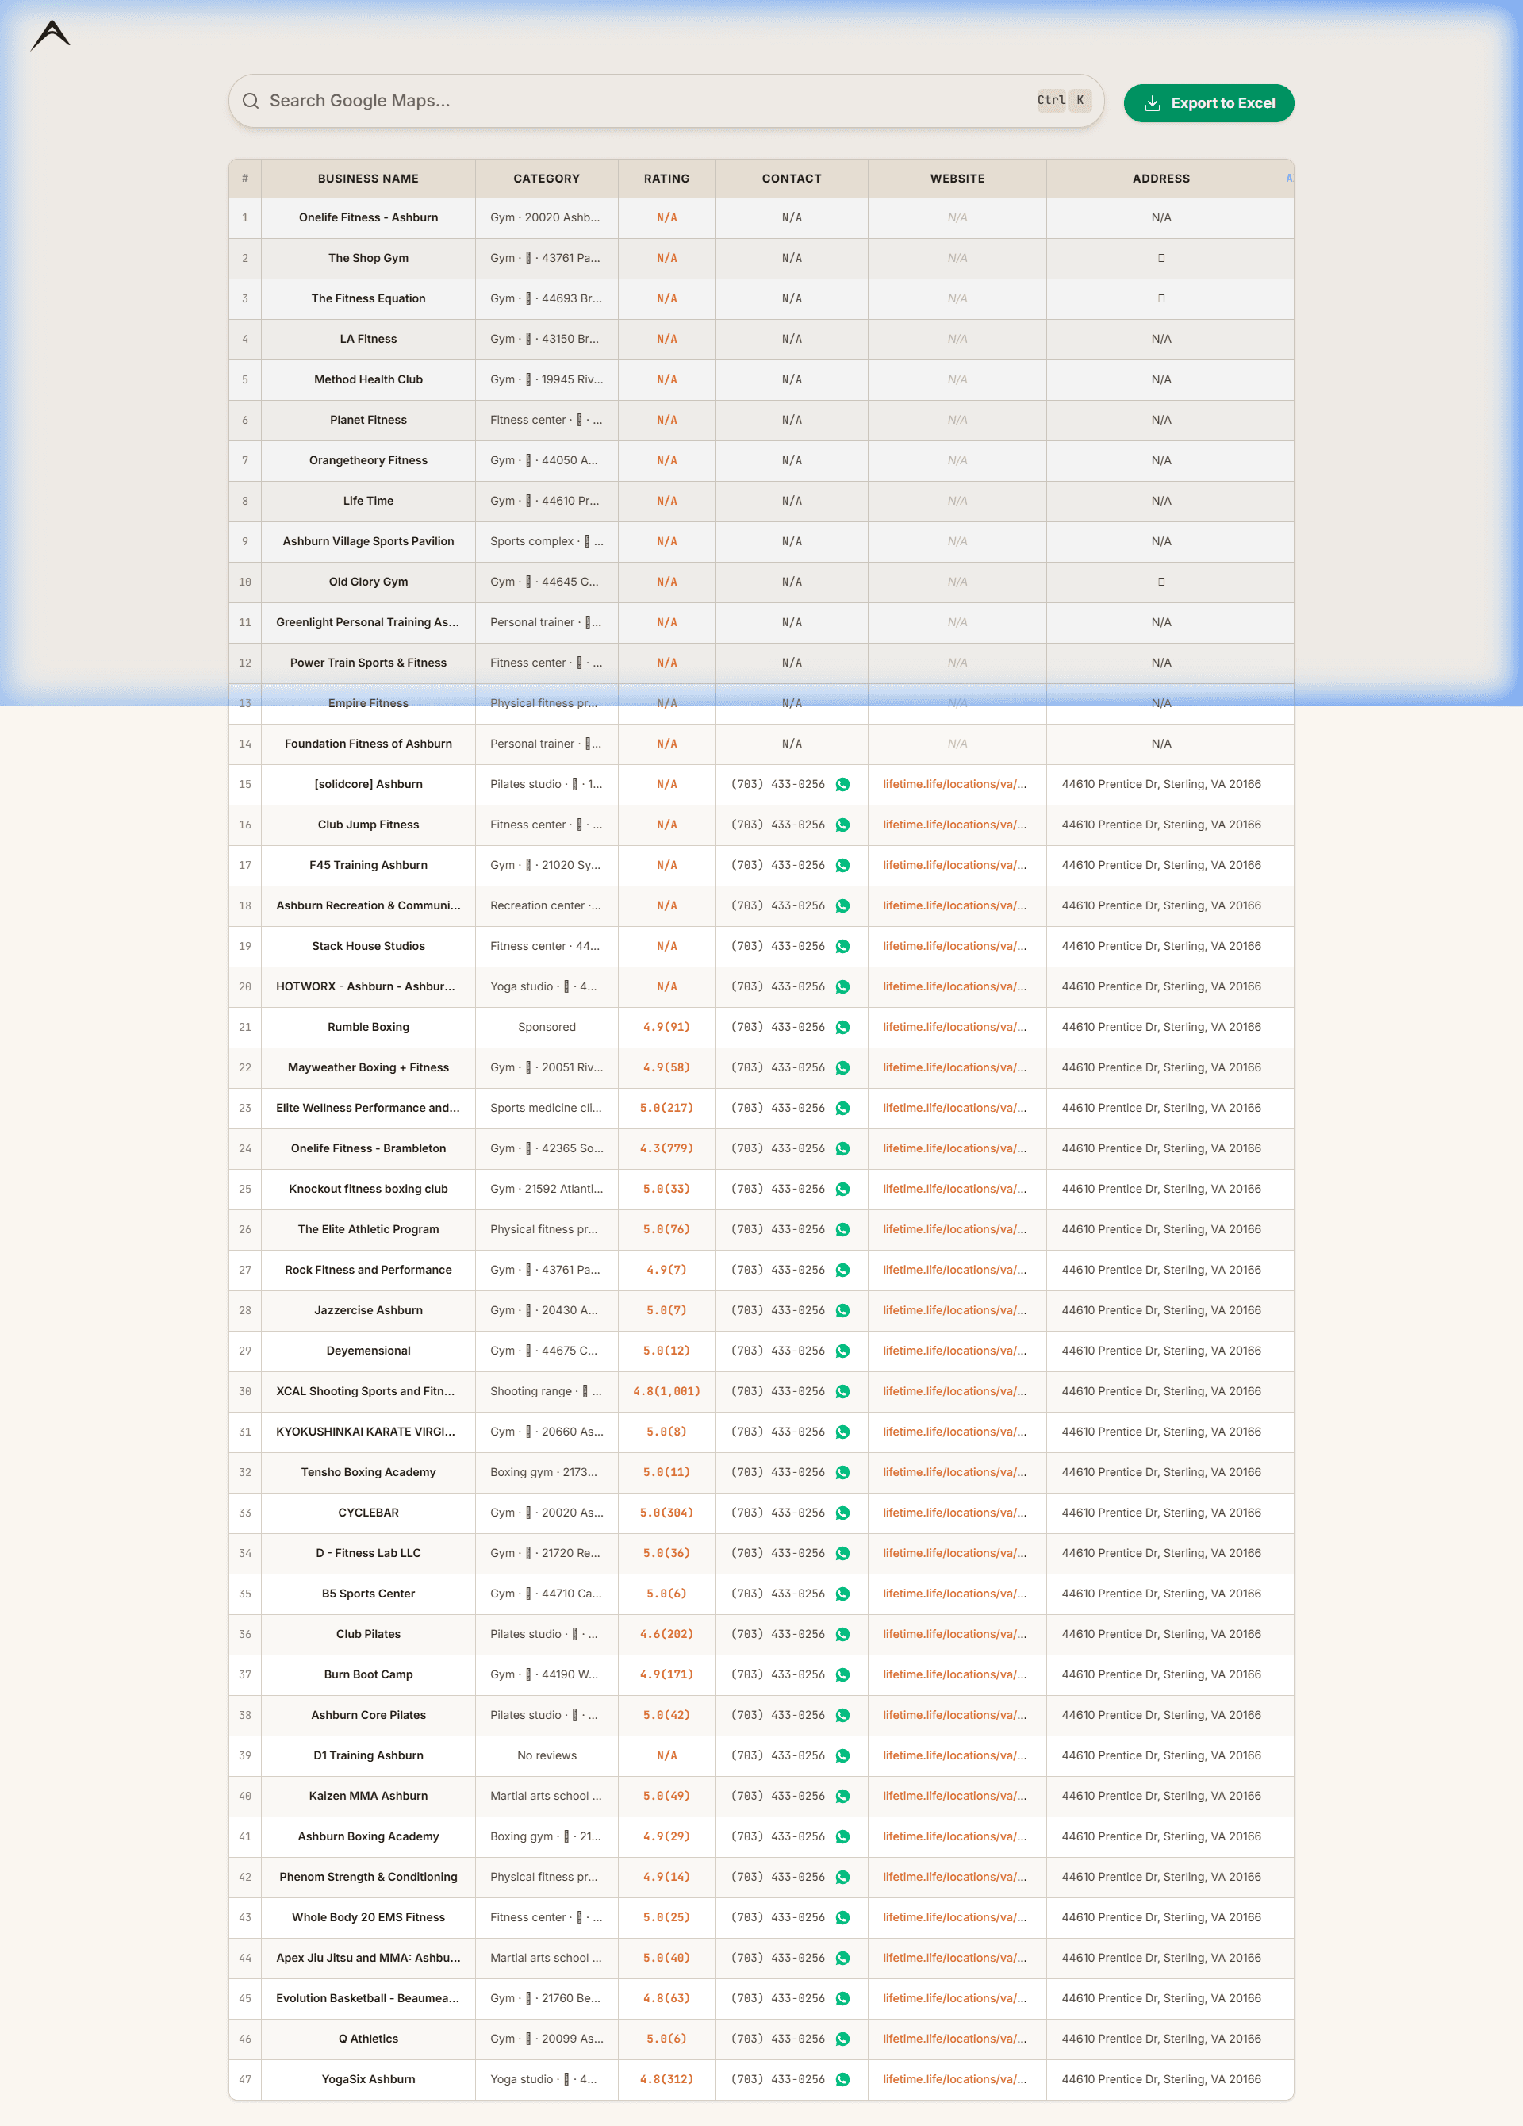Select the Onelife Fitness - Ashburn business name

pyautogui.click(x=368, y=217)
